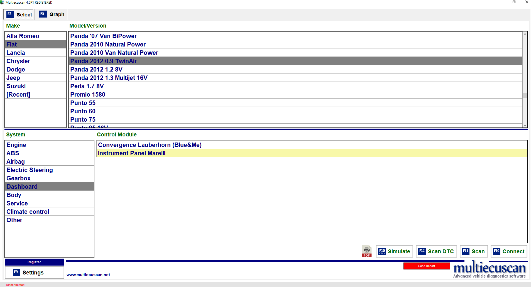The image size is (531, 287).
Task: Open Settings
Action: (34, 273)
